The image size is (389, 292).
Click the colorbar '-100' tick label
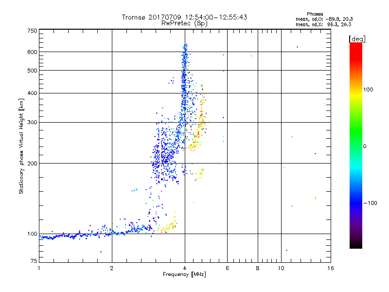coord(370,203)
